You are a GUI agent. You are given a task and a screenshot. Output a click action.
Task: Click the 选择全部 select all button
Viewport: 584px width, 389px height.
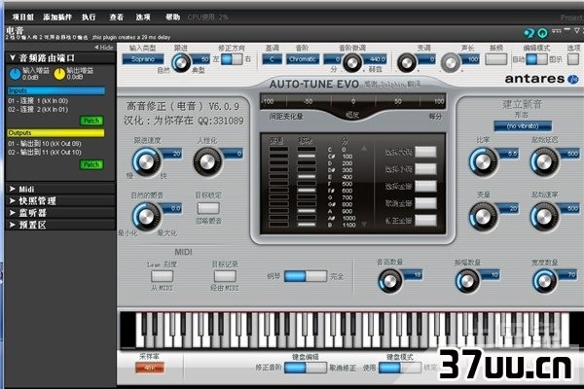[425, 186]
